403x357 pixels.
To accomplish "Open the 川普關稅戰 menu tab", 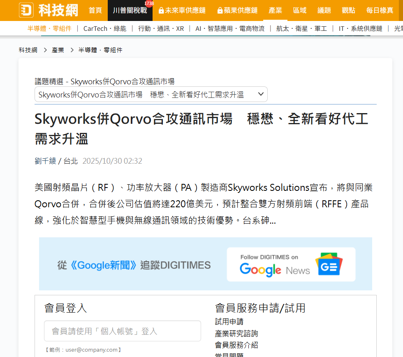I will click(x=130, y=10).
